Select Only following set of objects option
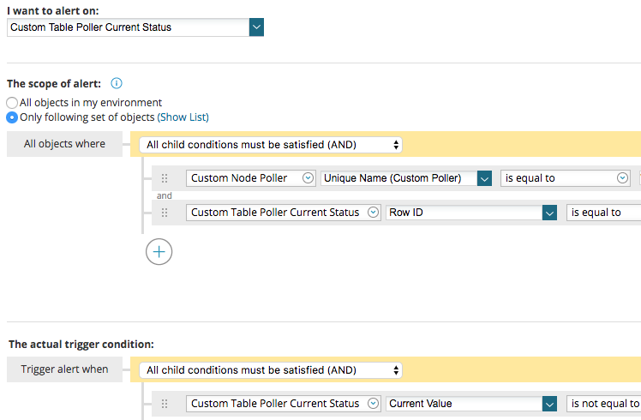 pyautogui.click(x=12, y=117)
